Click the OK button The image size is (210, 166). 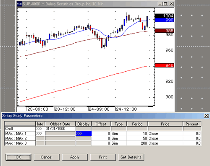pos(18,157)
